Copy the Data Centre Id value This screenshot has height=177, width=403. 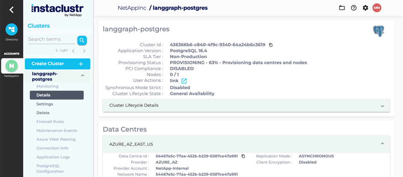pos(244,156)
